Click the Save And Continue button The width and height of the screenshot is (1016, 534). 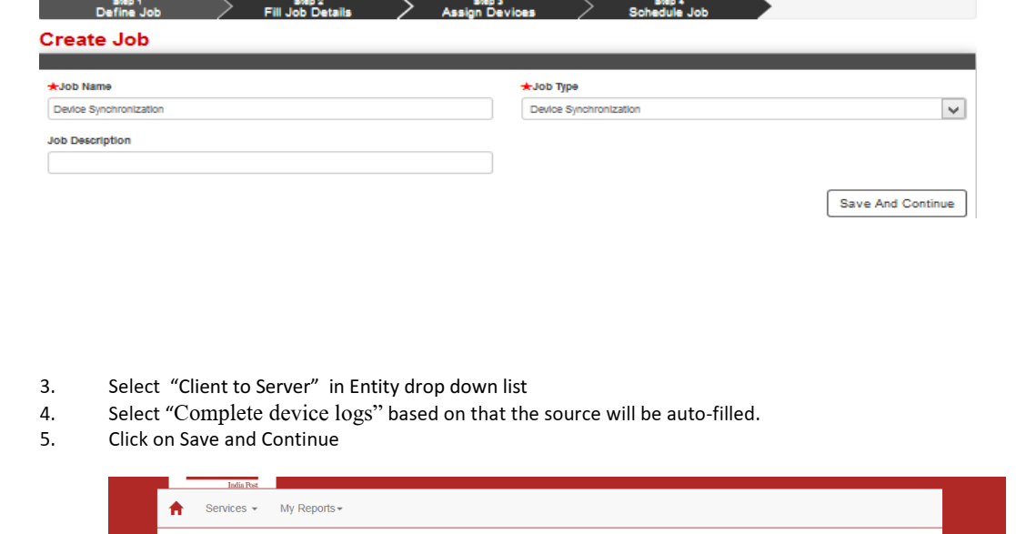pyautogui.click(x=896, y=203)
